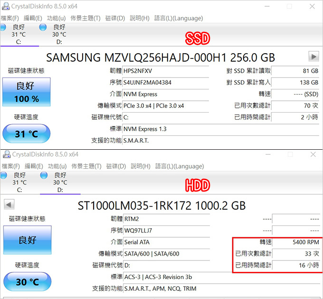Select power on hours 2 小時
This screenshot has width=323, height=299.
(x=295, y=117)
